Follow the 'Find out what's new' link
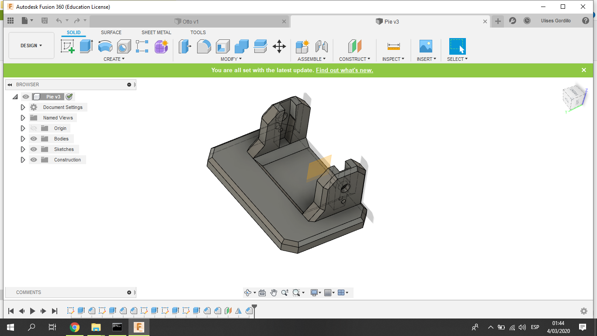597x336 pixels. (x=344, y=70)
